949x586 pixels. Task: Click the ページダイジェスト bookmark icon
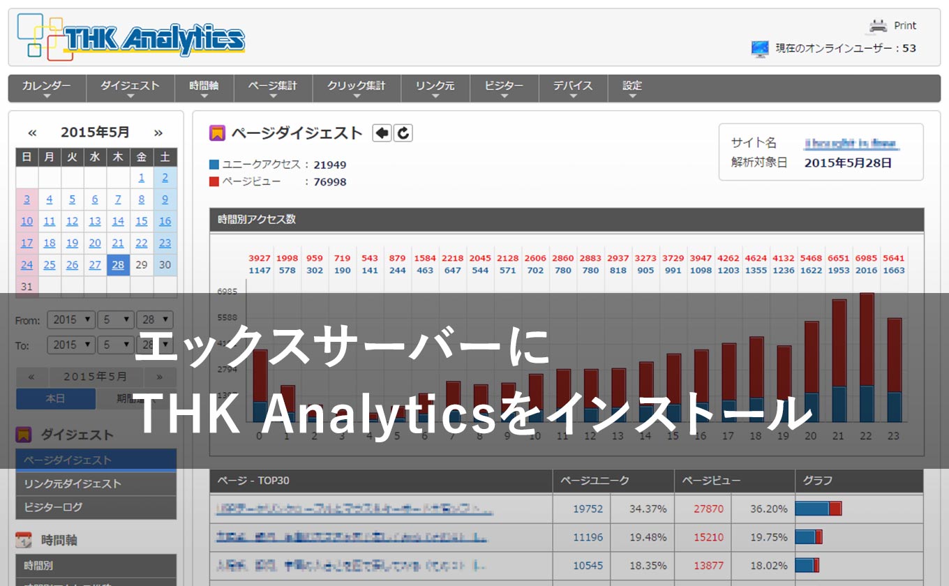(x=217, y=133)
